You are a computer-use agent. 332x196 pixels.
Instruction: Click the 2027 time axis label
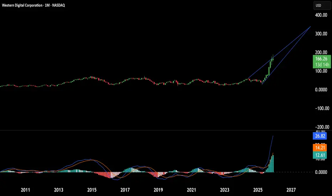291,190
